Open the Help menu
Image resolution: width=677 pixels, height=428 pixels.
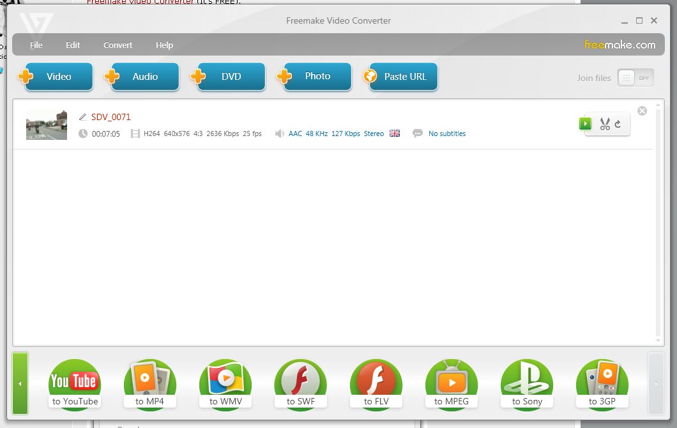coord(164,45)
